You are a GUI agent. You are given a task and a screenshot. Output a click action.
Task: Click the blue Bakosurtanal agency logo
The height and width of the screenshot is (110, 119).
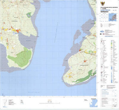tap(102, 31)
